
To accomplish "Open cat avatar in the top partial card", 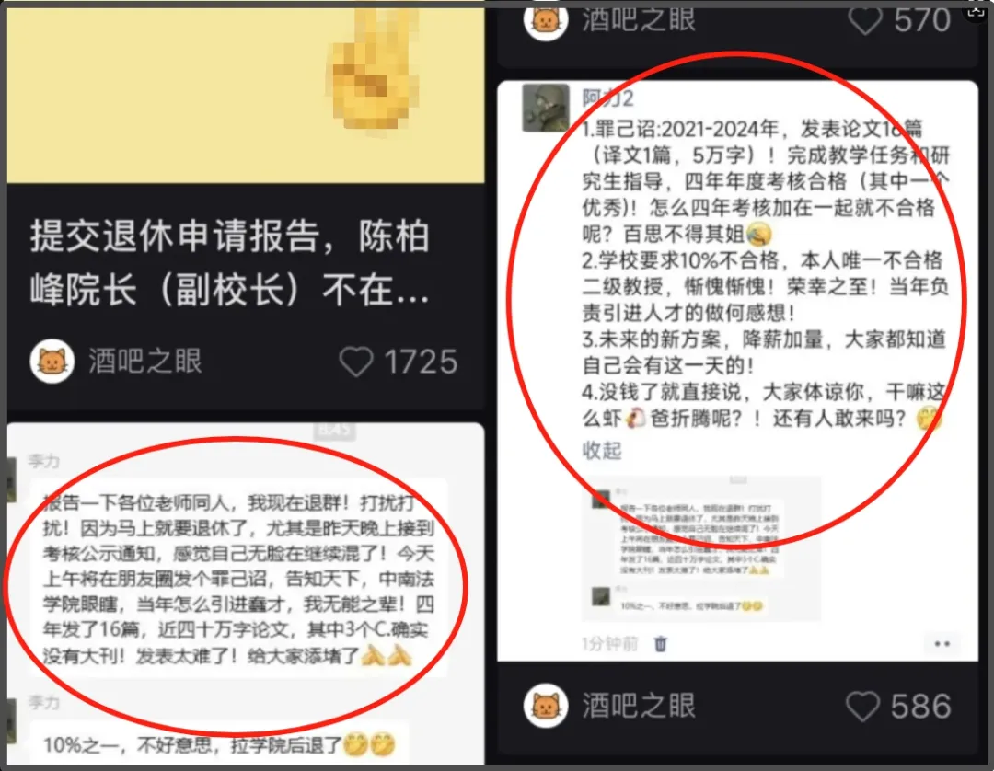I will [x=546, y=20].
